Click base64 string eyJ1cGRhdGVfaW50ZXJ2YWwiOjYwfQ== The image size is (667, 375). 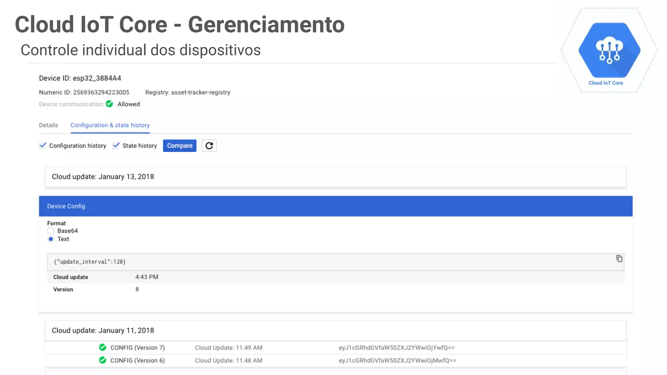pos(396,348)
